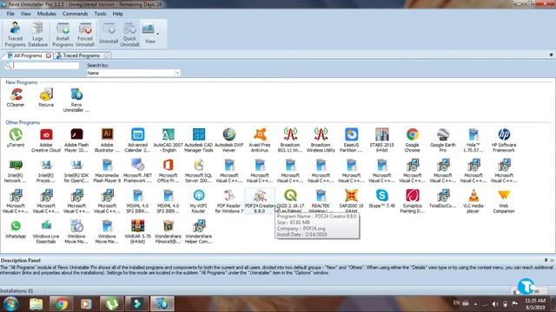Viewport: 556px width, 312px height.
Task: Open Chrome from the Windows taskbar
Action: (61, 304)
